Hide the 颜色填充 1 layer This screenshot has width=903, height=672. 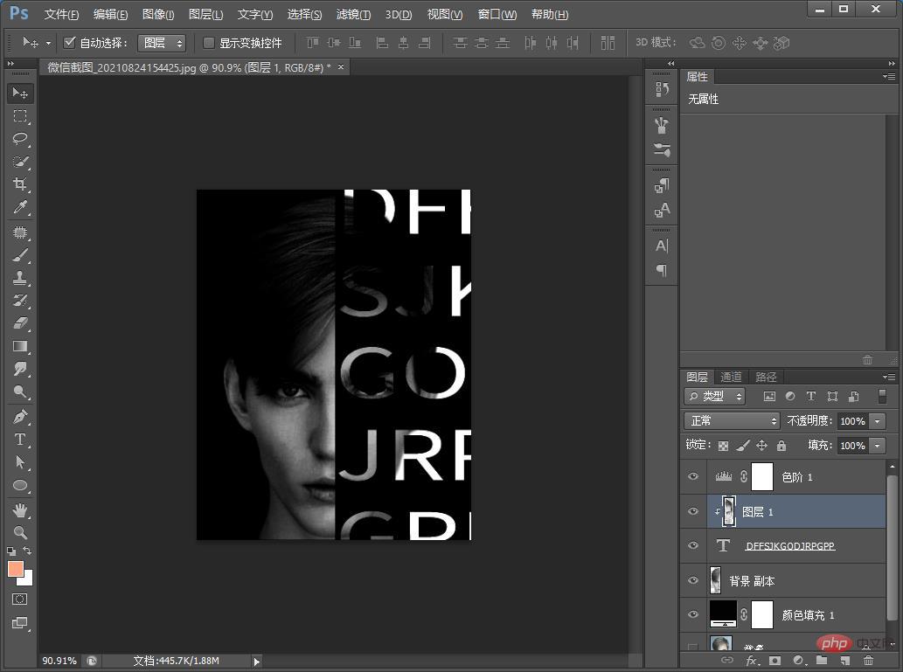pos(693,614)
